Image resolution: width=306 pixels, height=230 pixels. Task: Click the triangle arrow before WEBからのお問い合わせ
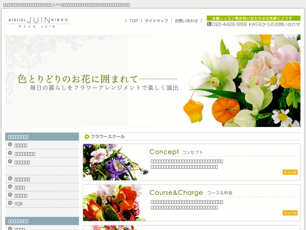pyautogui.click(x=250, y=24)
